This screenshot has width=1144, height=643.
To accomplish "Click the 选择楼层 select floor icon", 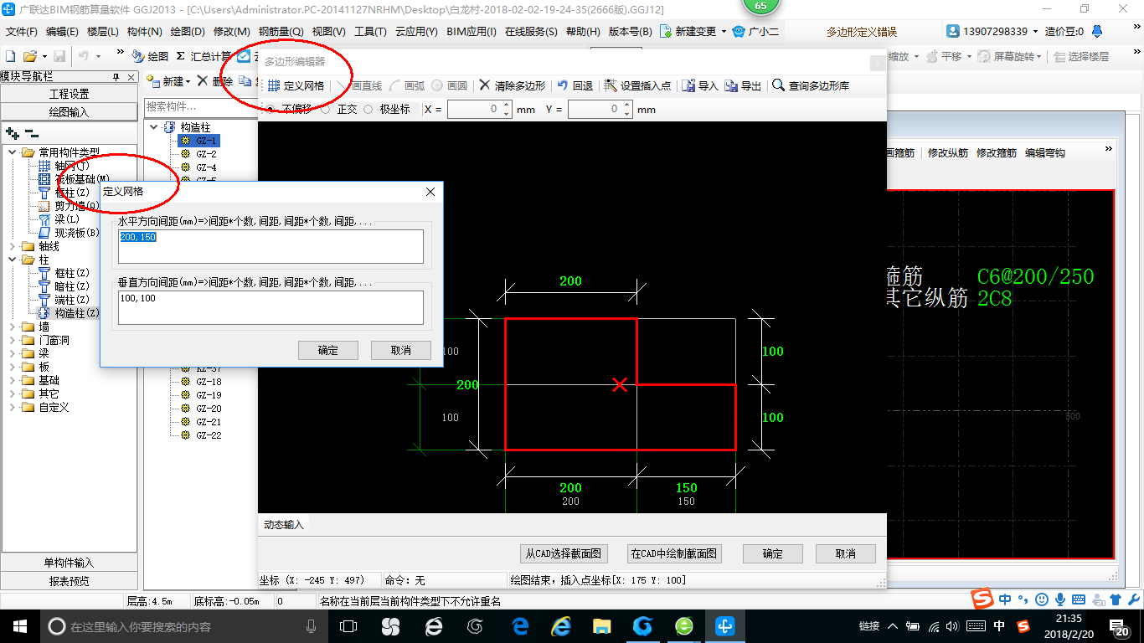I will [x=1060, y=56].
